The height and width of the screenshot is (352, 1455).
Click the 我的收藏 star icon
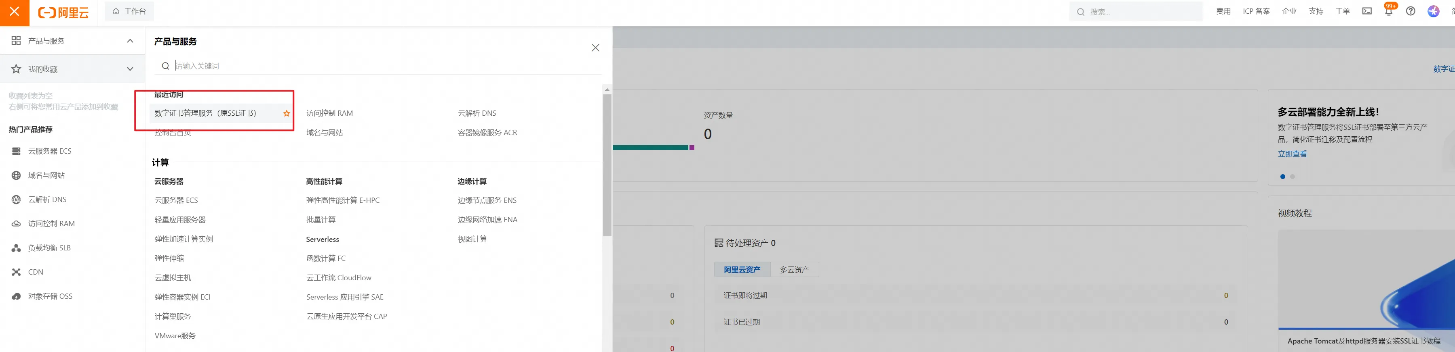tap(17, 69)
